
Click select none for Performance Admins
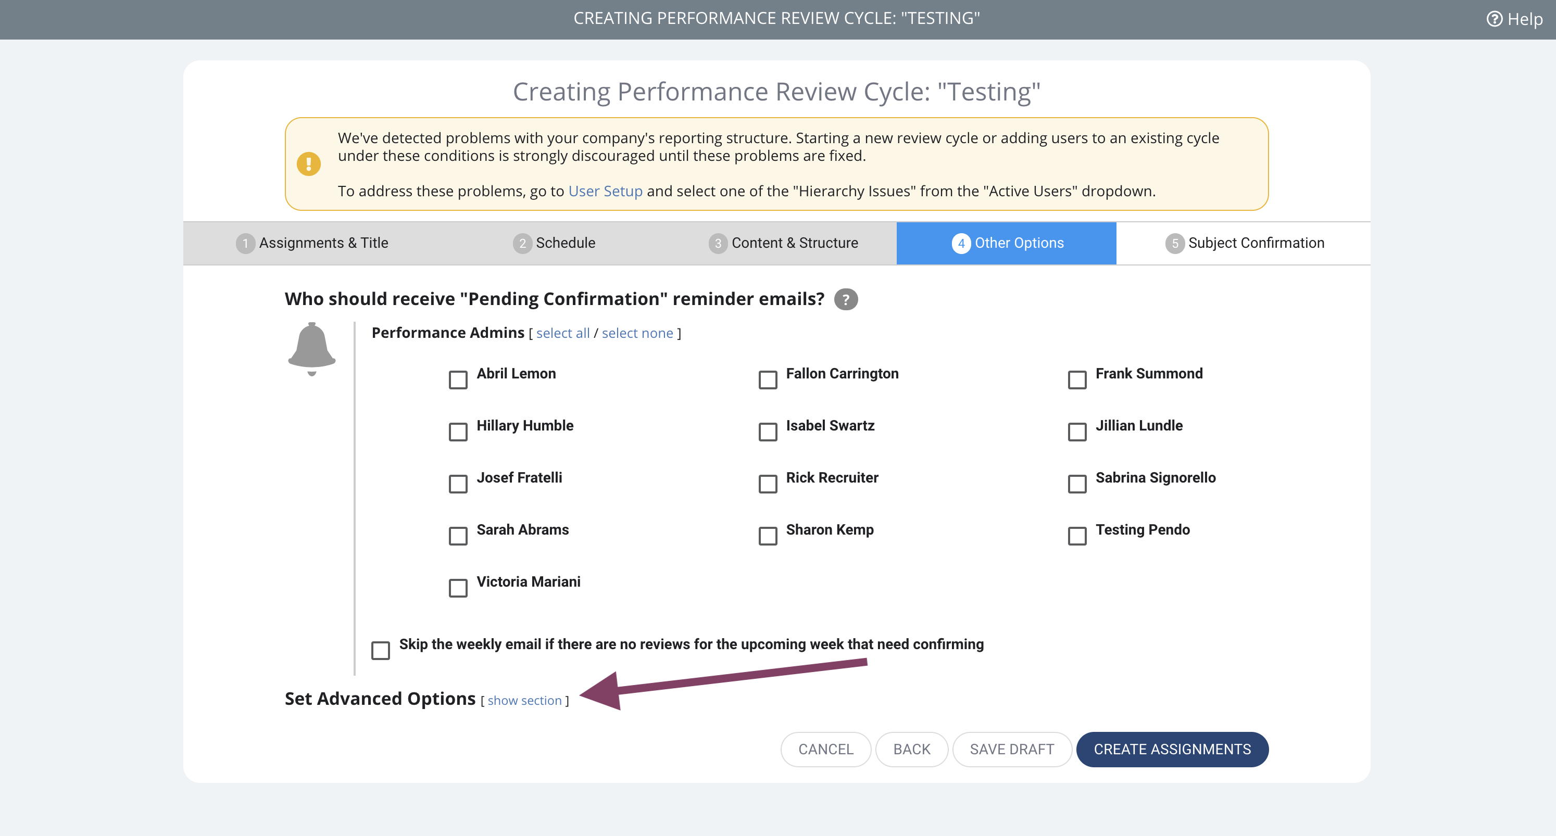point(637,333)
